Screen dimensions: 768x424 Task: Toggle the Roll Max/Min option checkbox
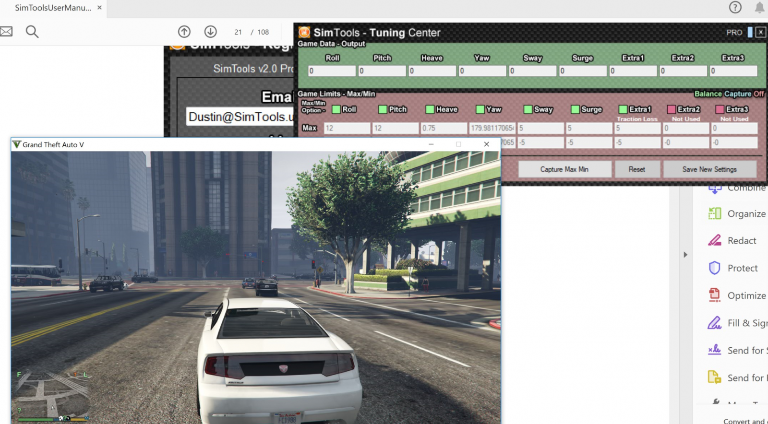pos(336,109)
